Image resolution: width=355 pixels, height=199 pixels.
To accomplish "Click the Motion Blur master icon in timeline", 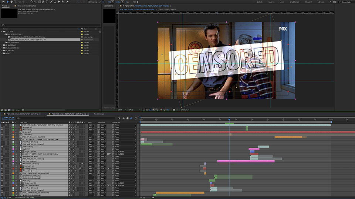I will click(131, 118).
